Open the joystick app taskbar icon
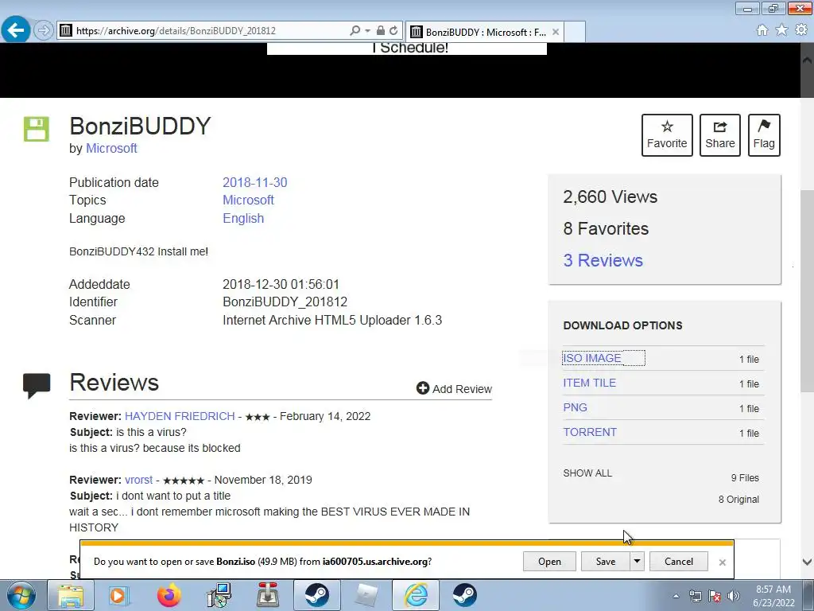The height and width of the screenshot is (611, 814). coord(268,595)
